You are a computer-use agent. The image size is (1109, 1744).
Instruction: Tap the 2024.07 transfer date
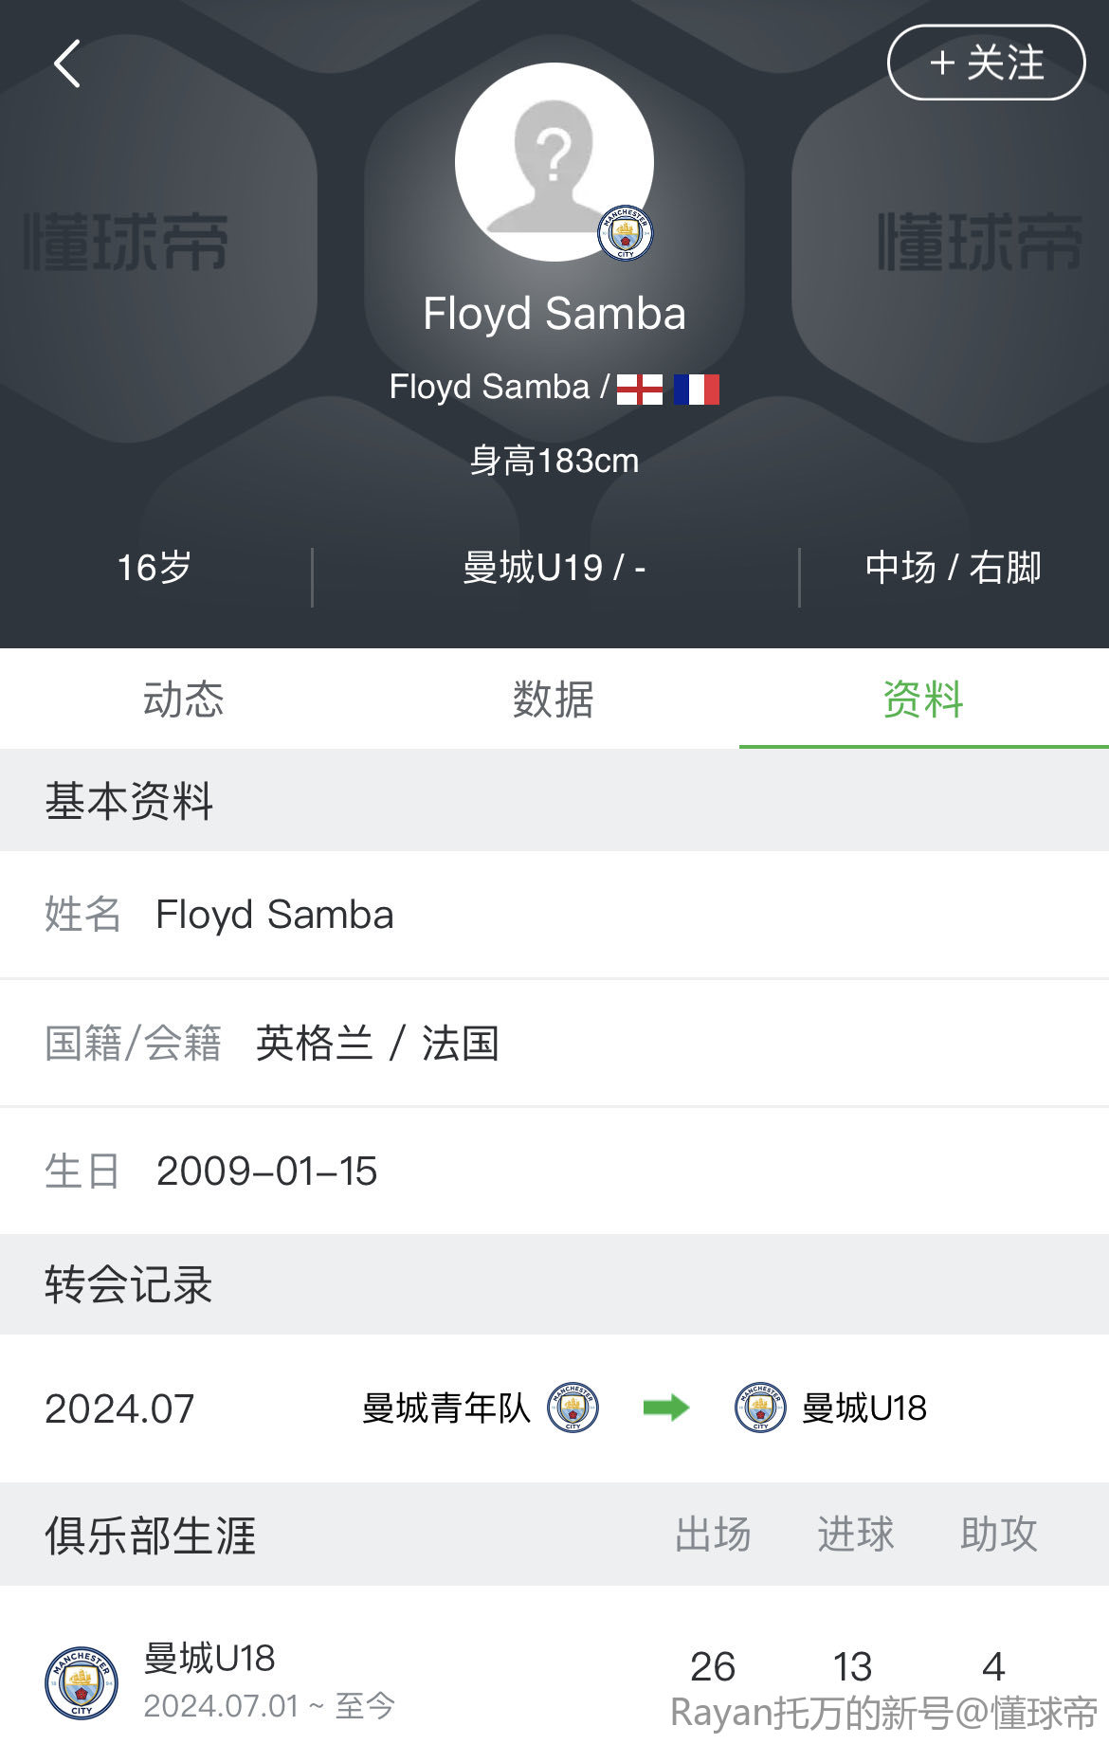(119, 1408)
